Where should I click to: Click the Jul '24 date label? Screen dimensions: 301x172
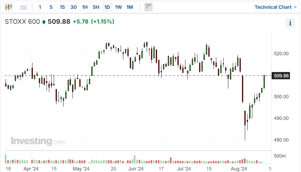pos(184,169)
